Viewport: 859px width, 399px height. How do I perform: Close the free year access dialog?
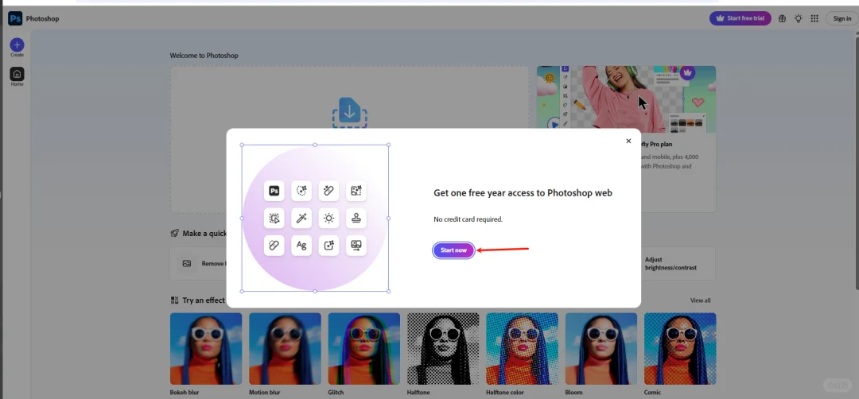tap(628, 141)
